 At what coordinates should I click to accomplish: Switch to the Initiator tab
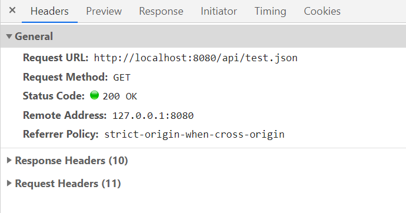coord(219,11)
